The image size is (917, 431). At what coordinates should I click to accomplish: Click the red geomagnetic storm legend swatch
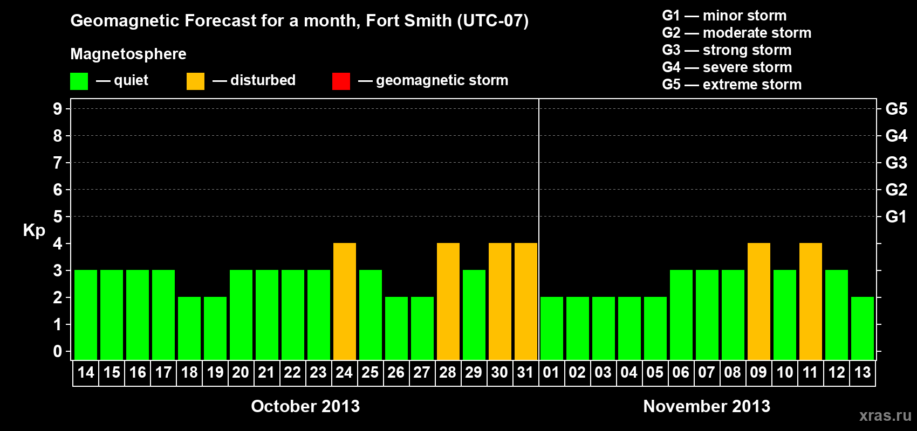point(341,81)
